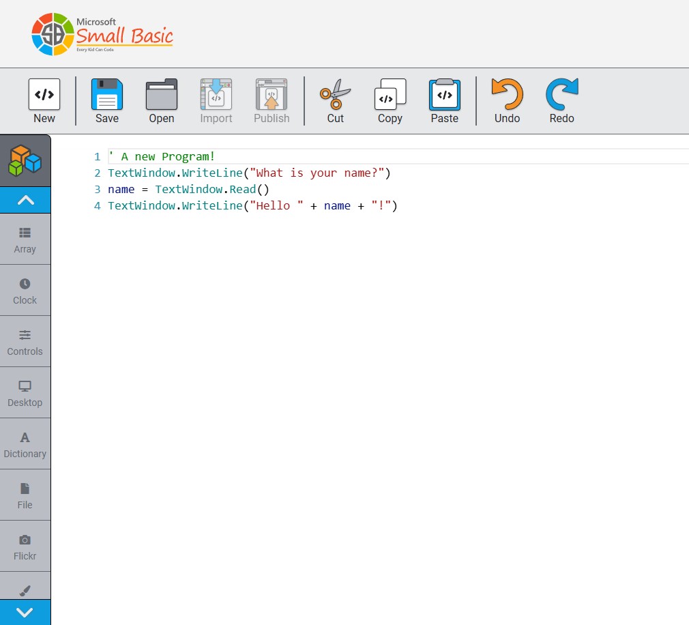Open the Array library item
The width and height of the screenshot is (689, 625).
(25, 239)
